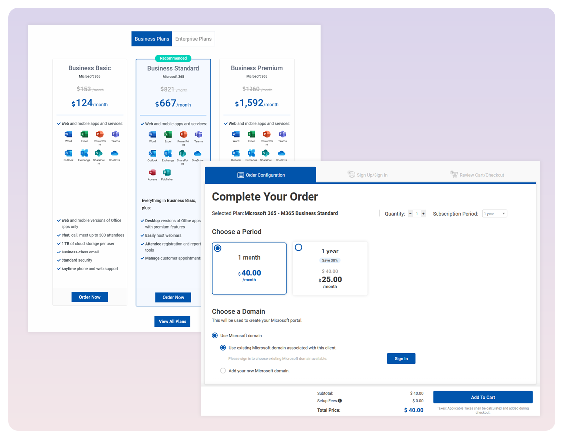563x443 pixels.
Task: Switch to Enterprise Plans tab
Action: [193, 39]
